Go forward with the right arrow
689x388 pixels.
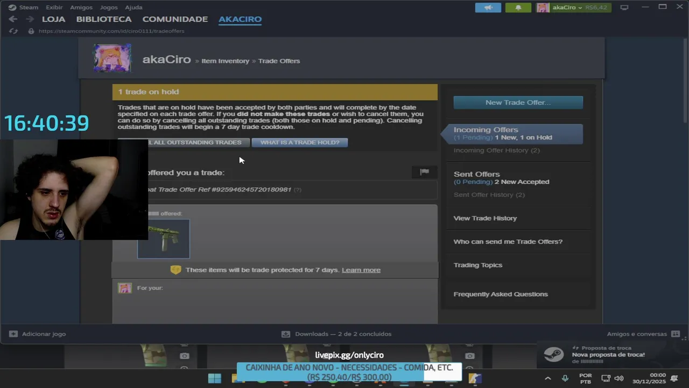coord(30,19)
